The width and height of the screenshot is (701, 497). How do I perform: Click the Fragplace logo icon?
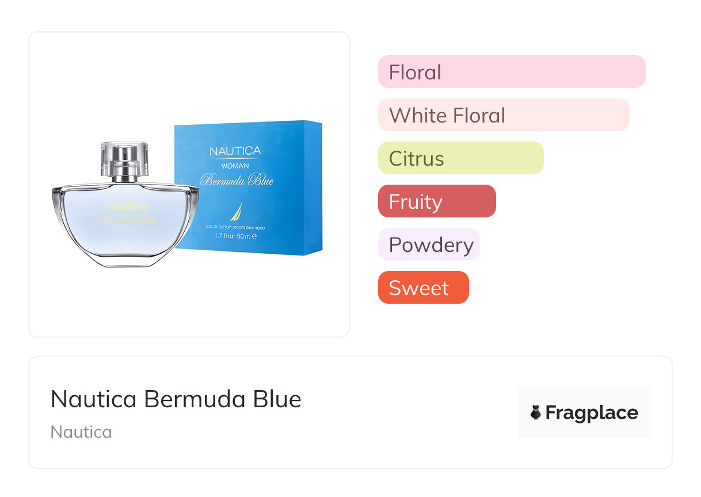(536, 412)
